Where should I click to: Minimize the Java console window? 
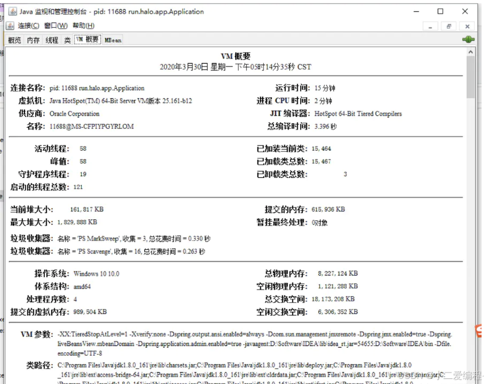pos(416,11)
